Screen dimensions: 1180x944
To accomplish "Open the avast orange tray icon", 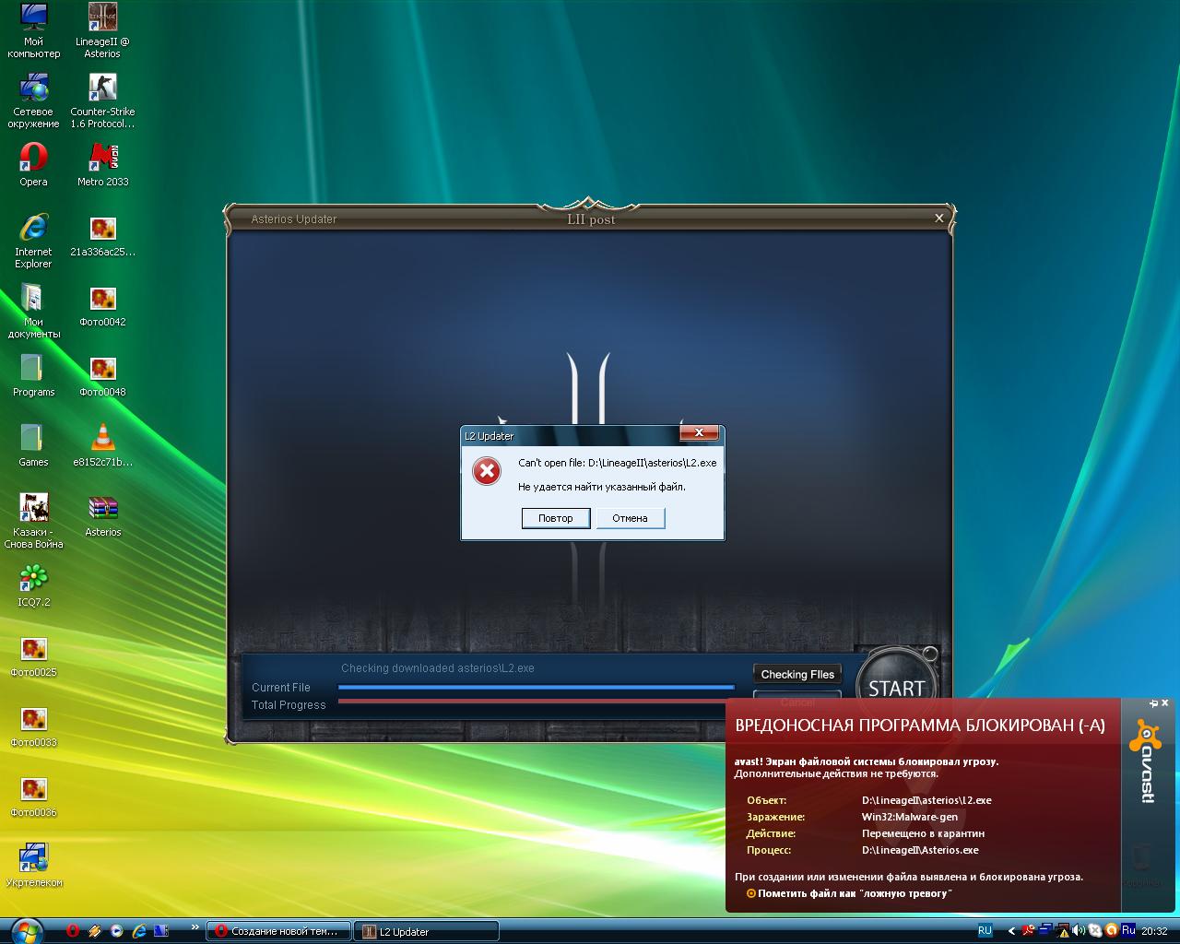I will pyautogui.click(x=1111, y=931).
